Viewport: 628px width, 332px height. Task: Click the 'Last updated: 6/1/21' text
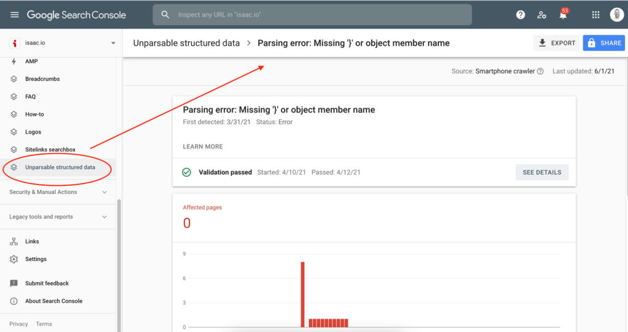[583, 71]
